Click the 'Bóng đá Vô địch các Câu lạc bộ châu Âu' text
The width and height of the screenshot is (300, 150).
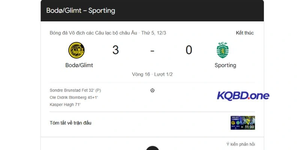[93, 33]
